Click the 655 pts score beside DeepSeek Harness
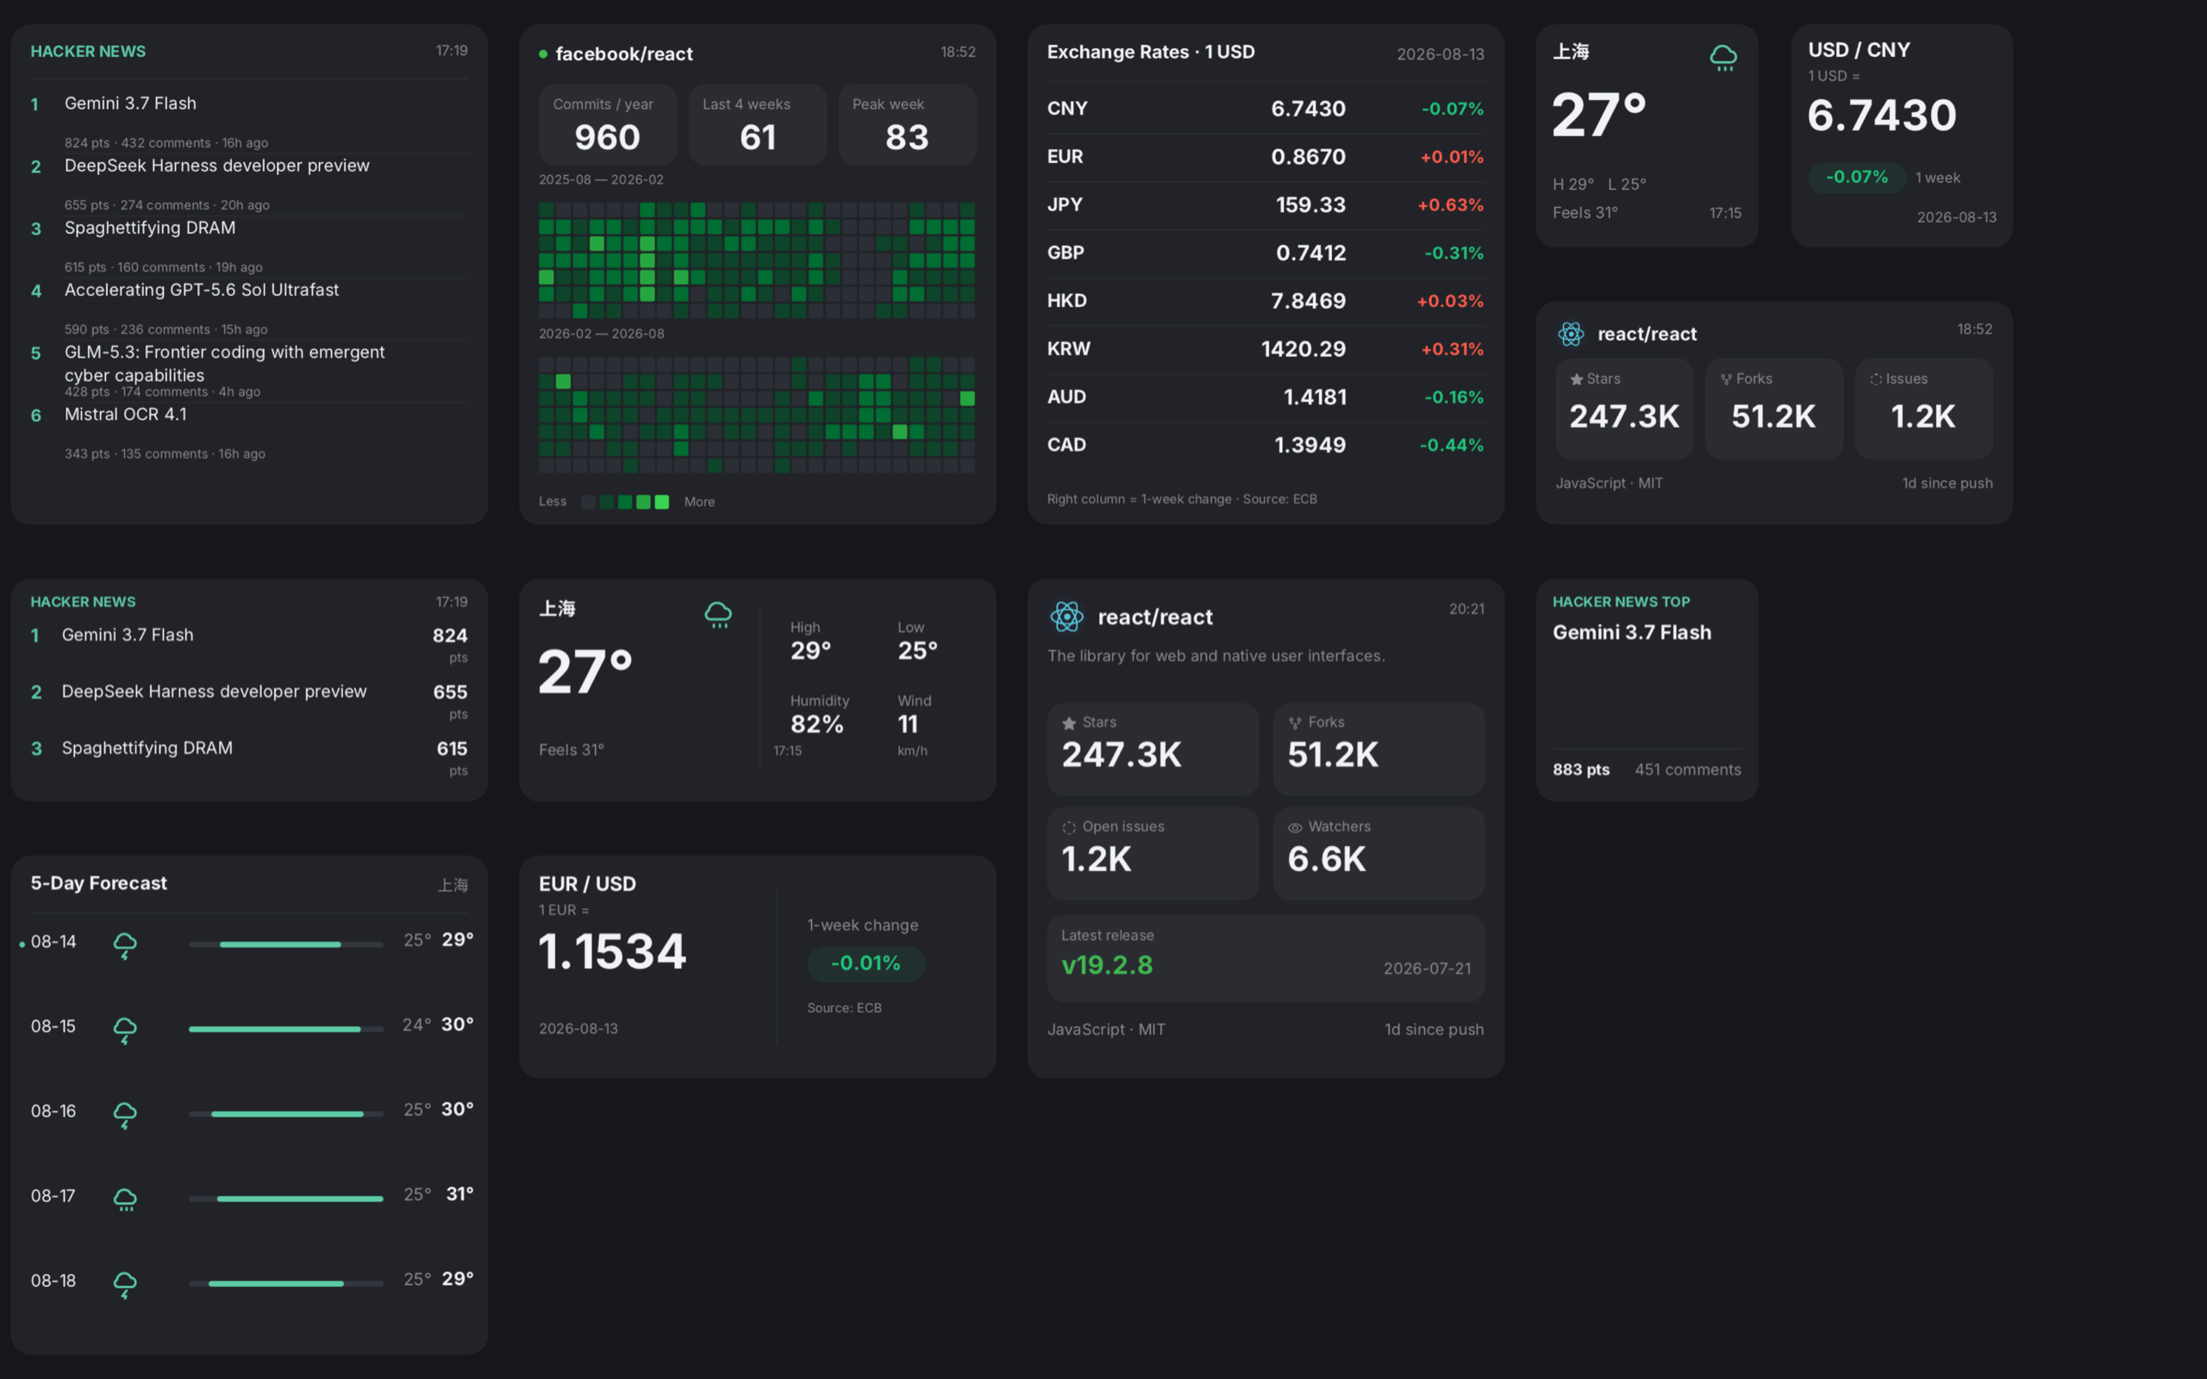Image resolution: width=2207 pixels, height=1379 pixels. [x=449, y=693]
